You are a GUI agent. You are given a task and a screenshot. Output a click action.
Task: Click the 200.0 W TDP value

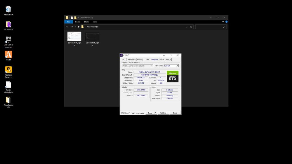[161, 81]
